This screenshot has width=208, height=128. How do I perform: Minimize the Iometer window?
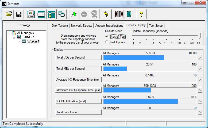click(x=185, y=3)
